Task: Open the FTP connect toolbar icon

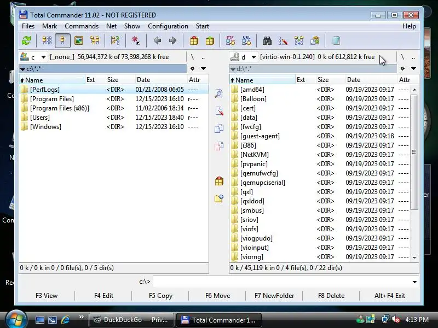Action: pyautogui.click(x=230, y=40)
